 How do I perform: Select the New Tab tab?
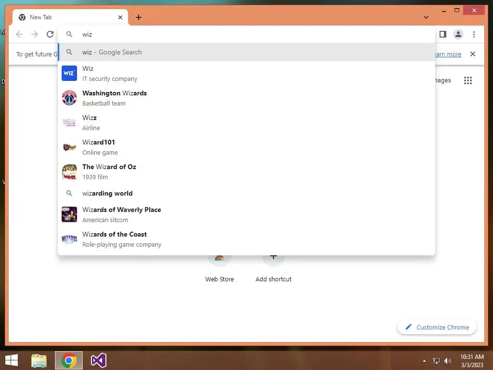pos(70,17)
